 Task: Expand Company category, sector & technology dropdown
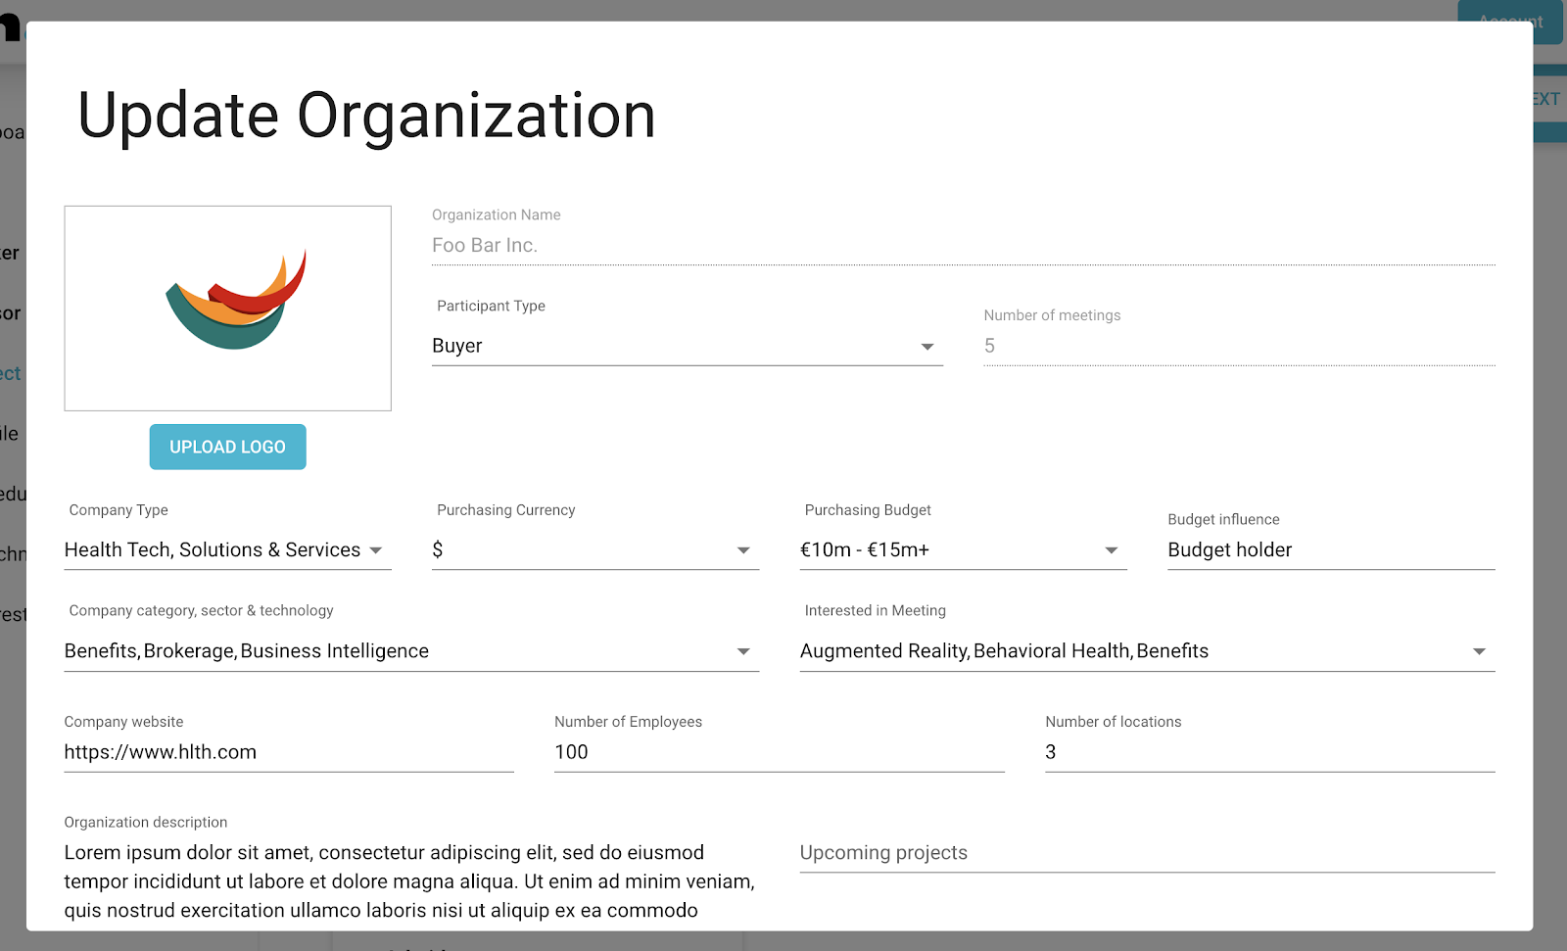coord(411,651)
